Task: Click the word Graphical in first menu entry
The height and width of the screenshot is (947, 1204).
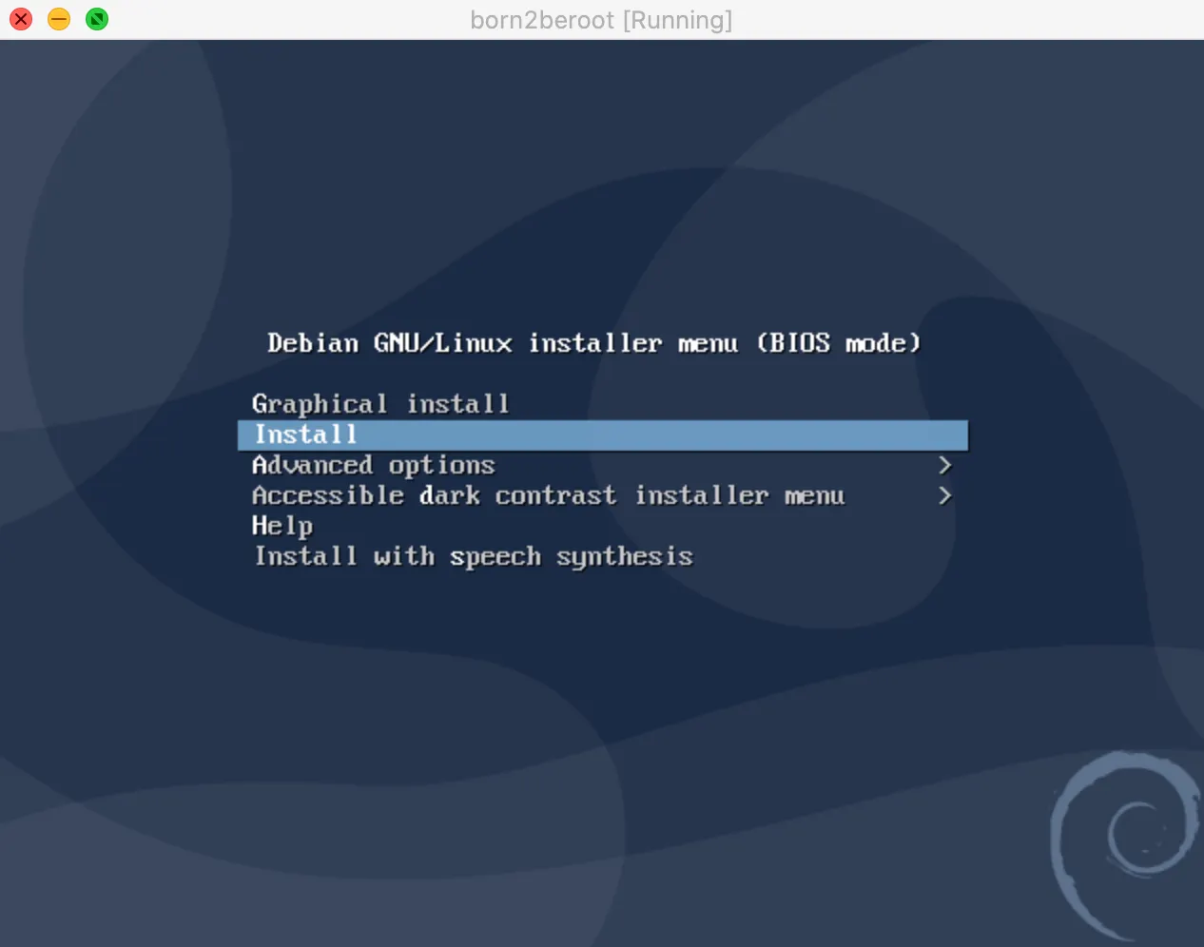Action: tap(319, 404)
